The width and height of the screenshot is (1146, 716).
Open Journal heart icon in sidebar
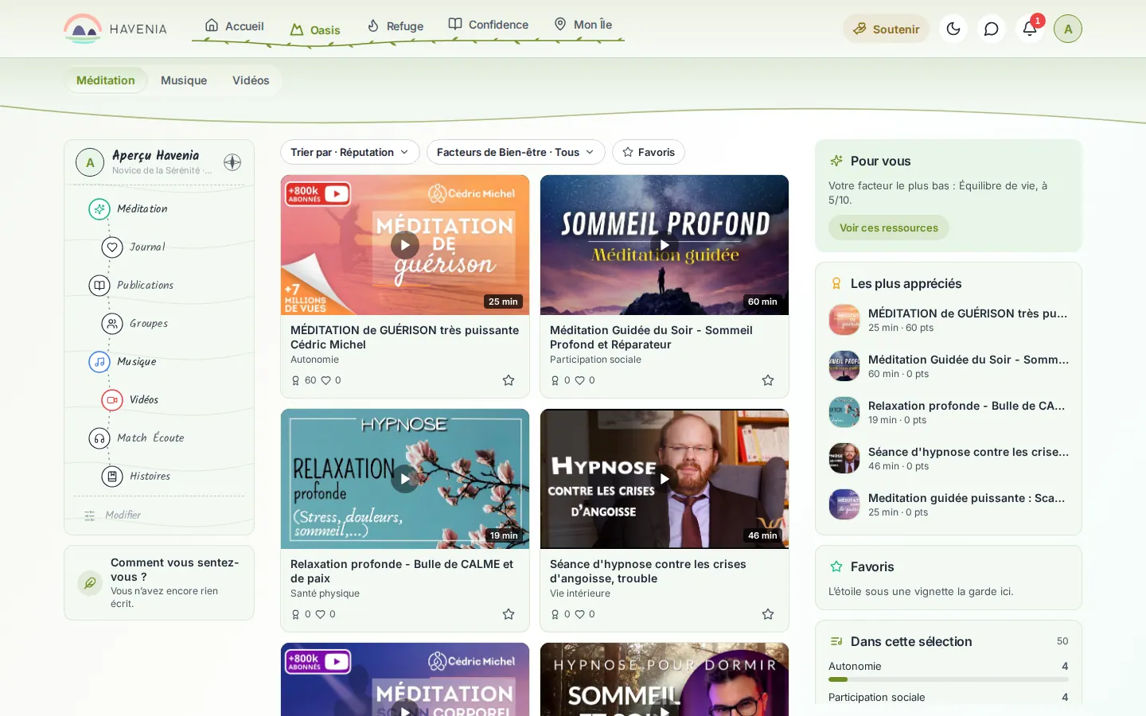(111, 247)
